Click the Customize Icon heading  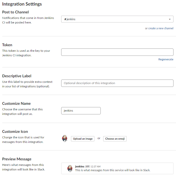15,132
